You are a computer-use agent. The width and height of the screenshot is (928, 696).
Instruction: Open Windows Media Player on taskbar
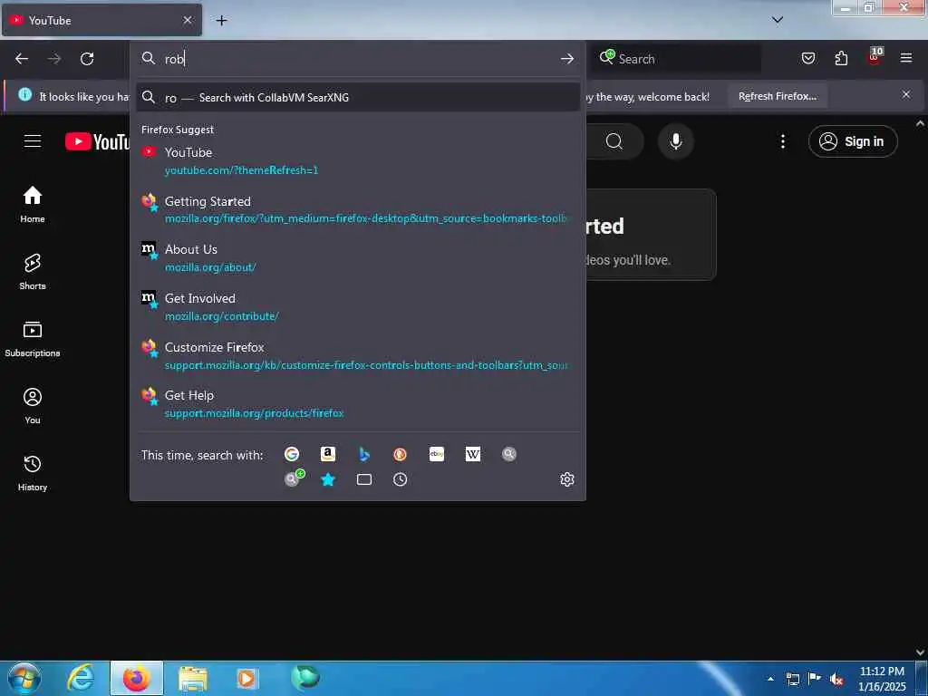[x=246, y=678]
